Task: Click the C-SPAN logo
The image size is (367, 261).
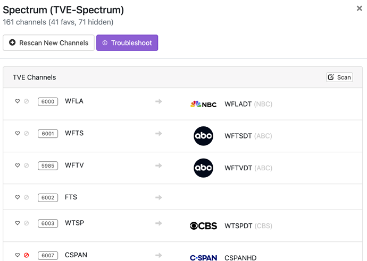Action: click(x=203, y=258)
